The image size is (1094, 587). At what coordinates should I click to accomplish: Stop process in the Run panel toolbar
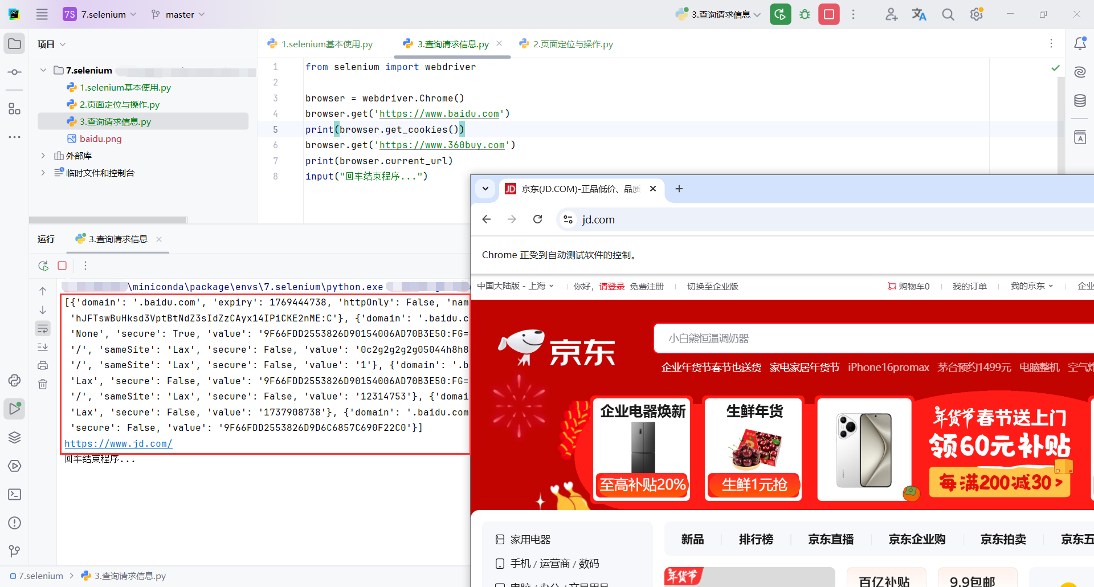tap(62, 266)
